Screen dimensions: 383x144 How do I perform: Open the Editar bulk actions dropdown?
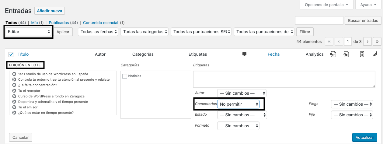coord(29,32)
